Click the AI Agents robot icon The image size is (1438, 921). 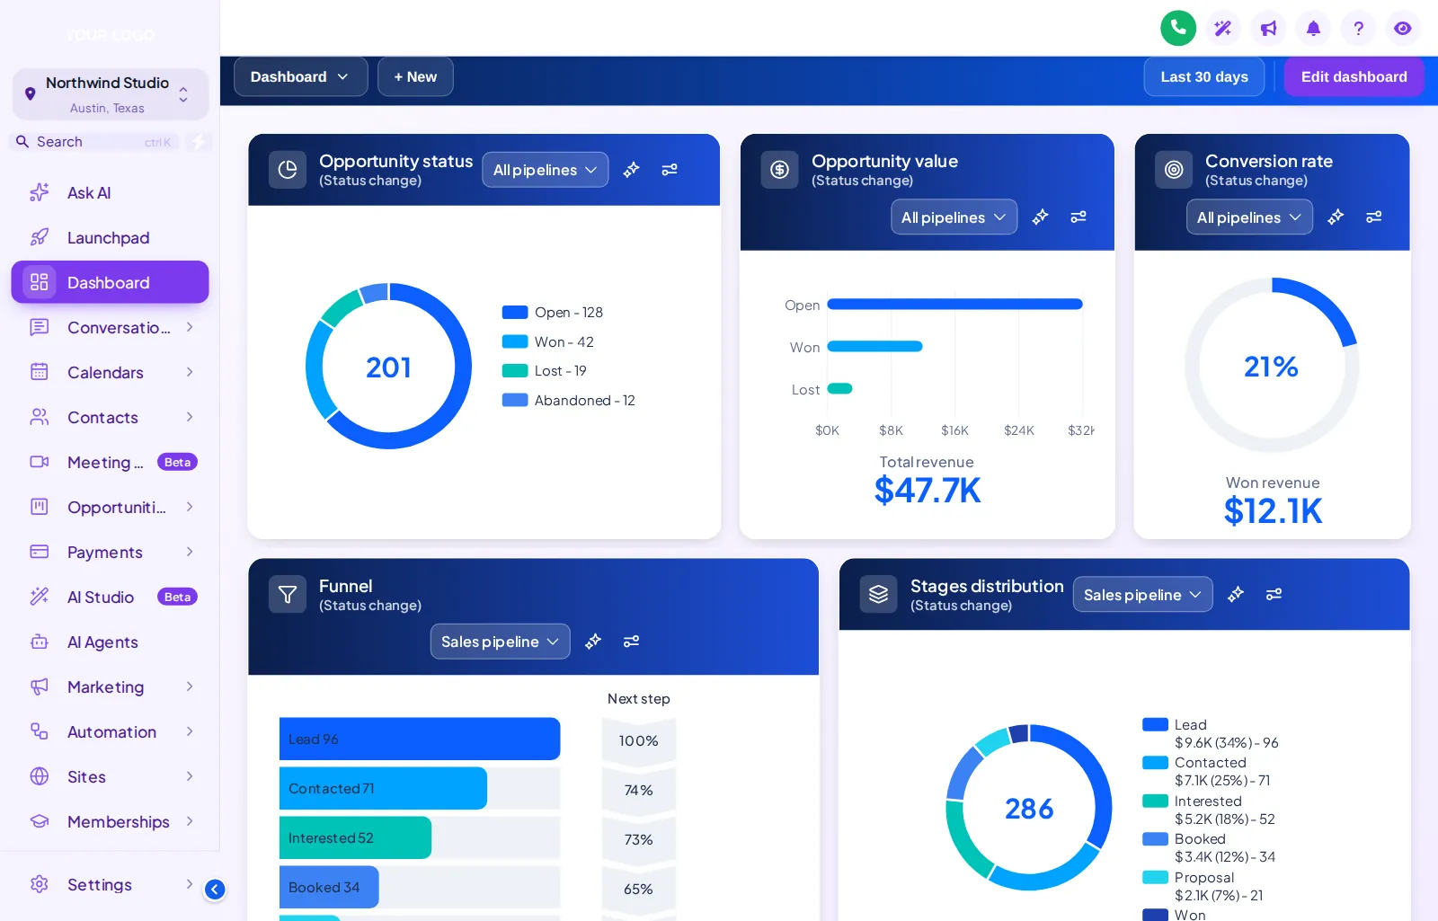pos(40,642)
